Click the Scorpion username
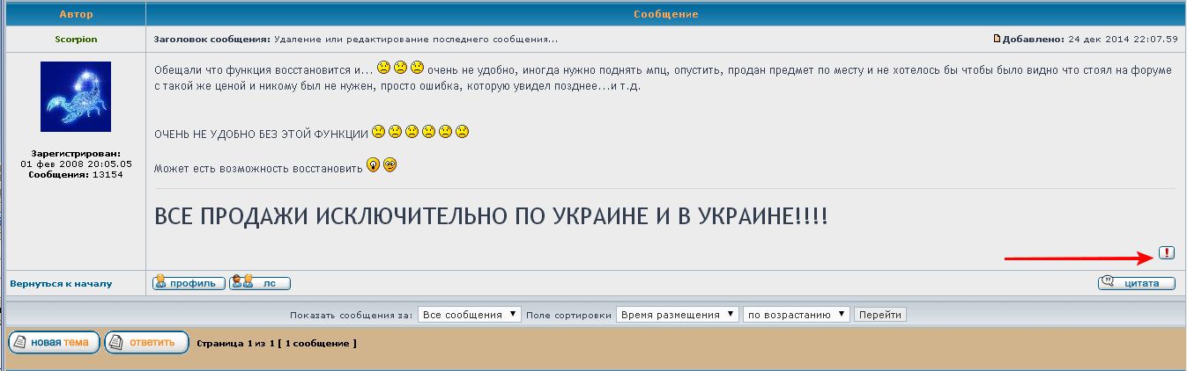 click(76, 40)
